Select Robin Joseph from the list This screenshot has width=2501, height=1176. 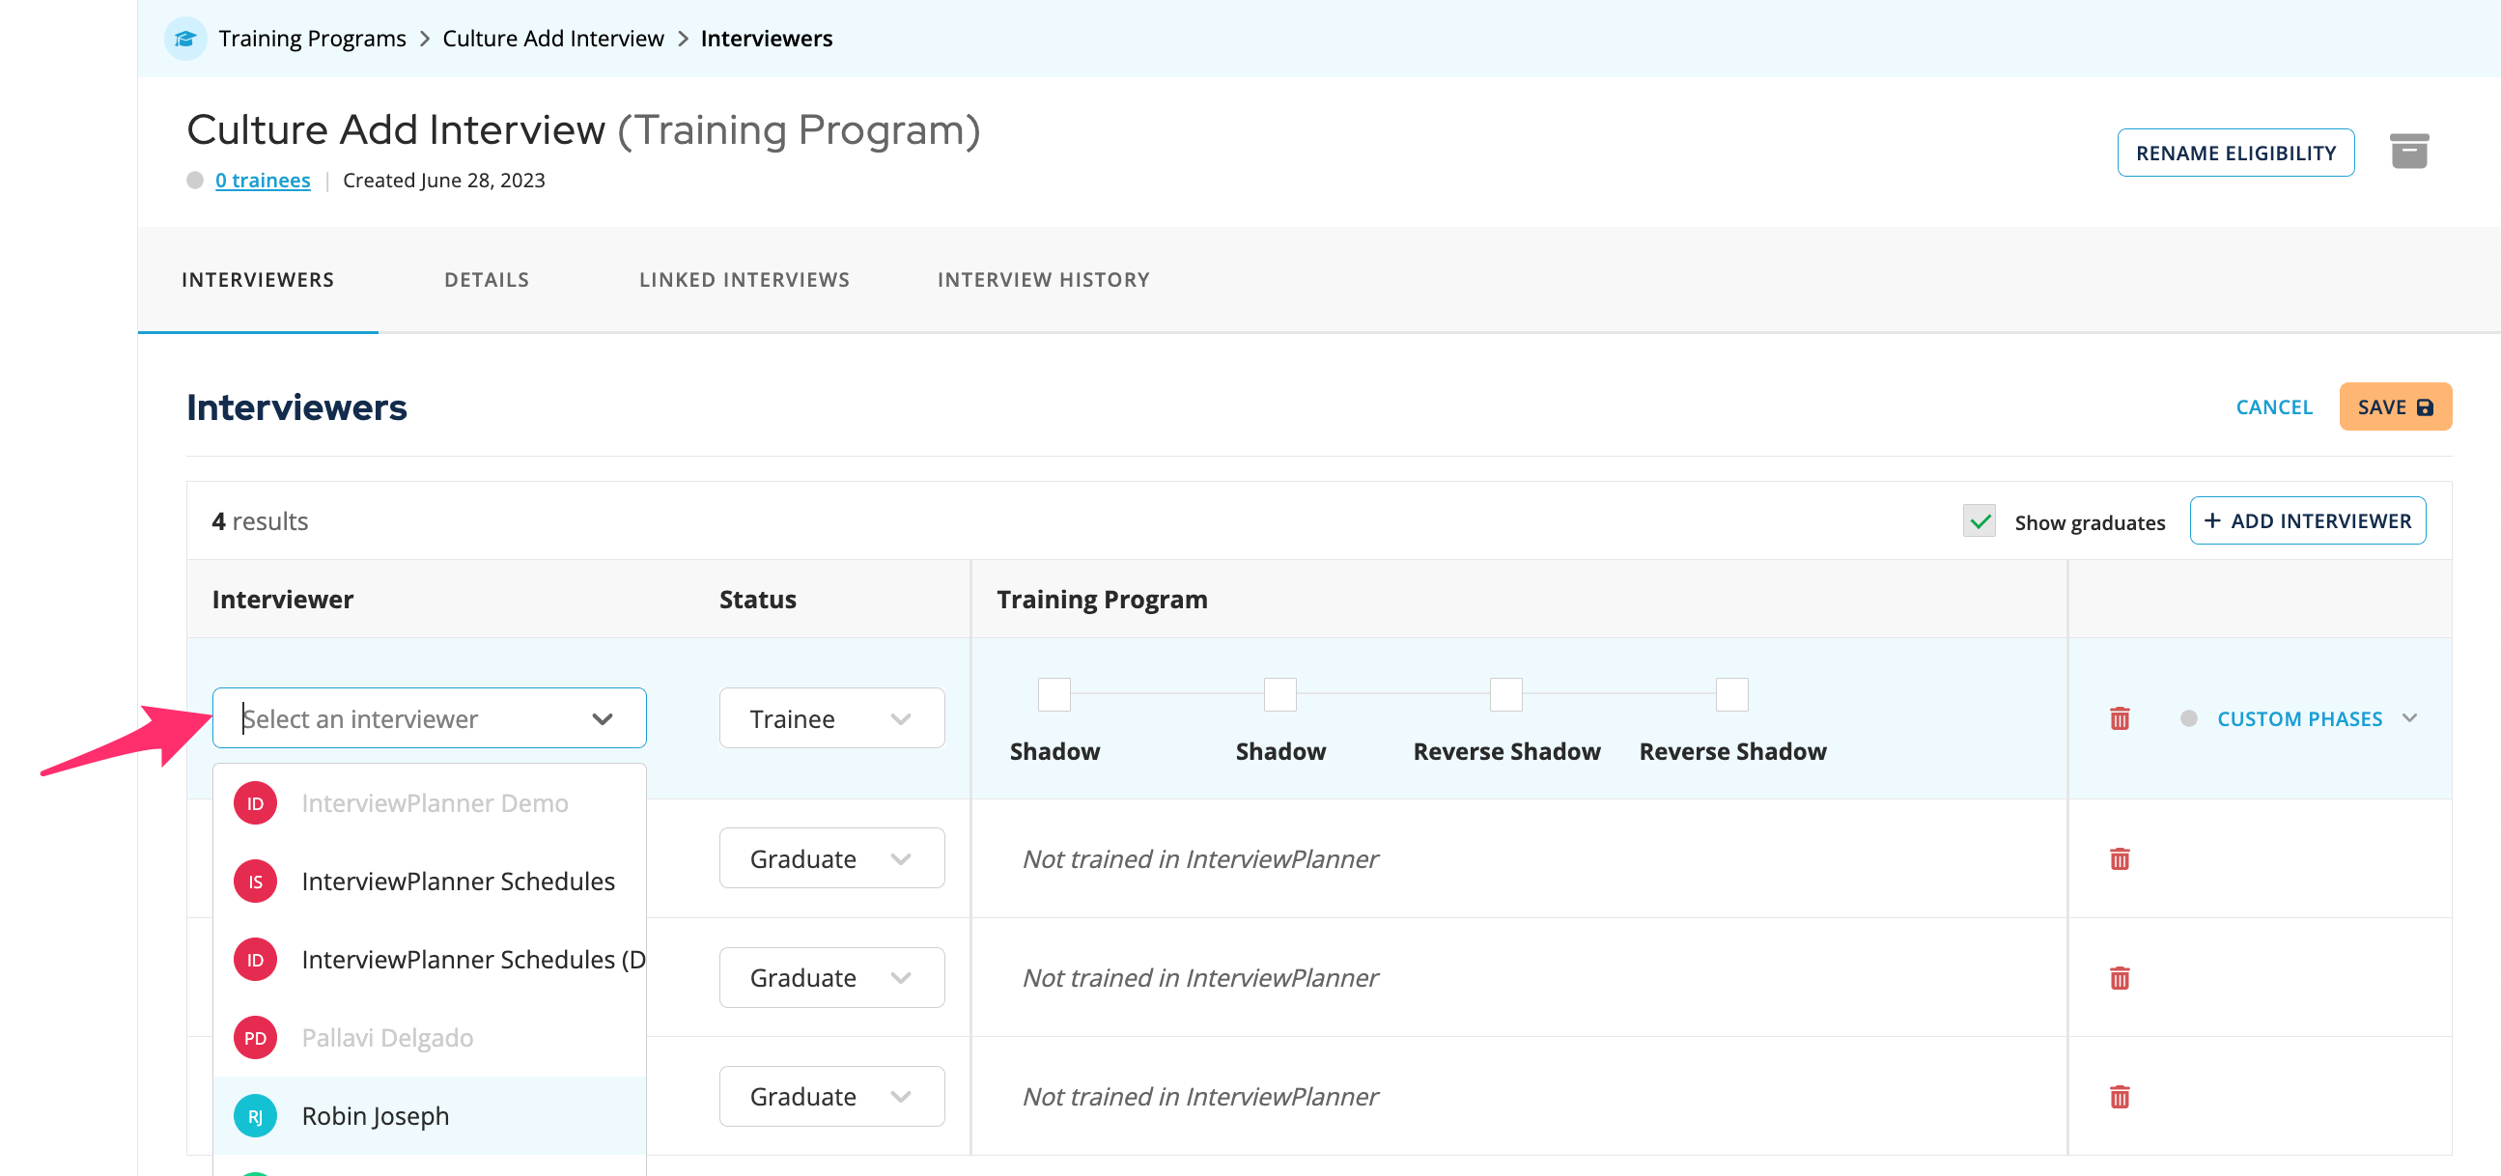click(430, 1117)
